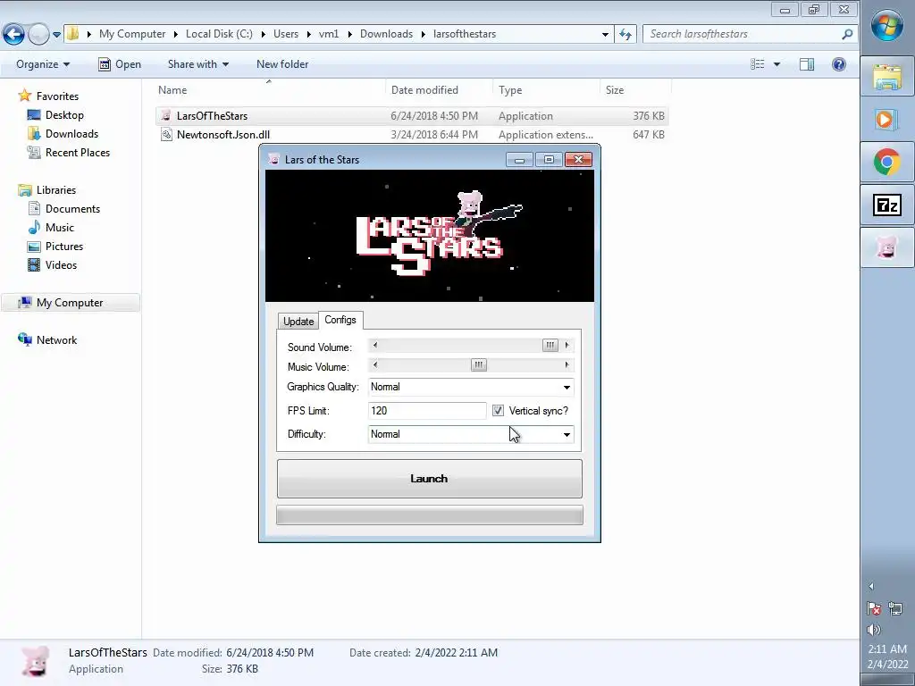Open Recent Places in Favorites
Image resolution: width=915 pixels, height=686 pixels.
(78, 152)
